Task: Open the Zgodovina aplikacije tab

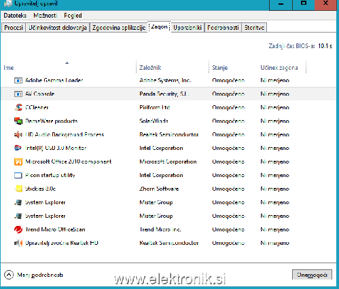Action: [x=119, y=28]
